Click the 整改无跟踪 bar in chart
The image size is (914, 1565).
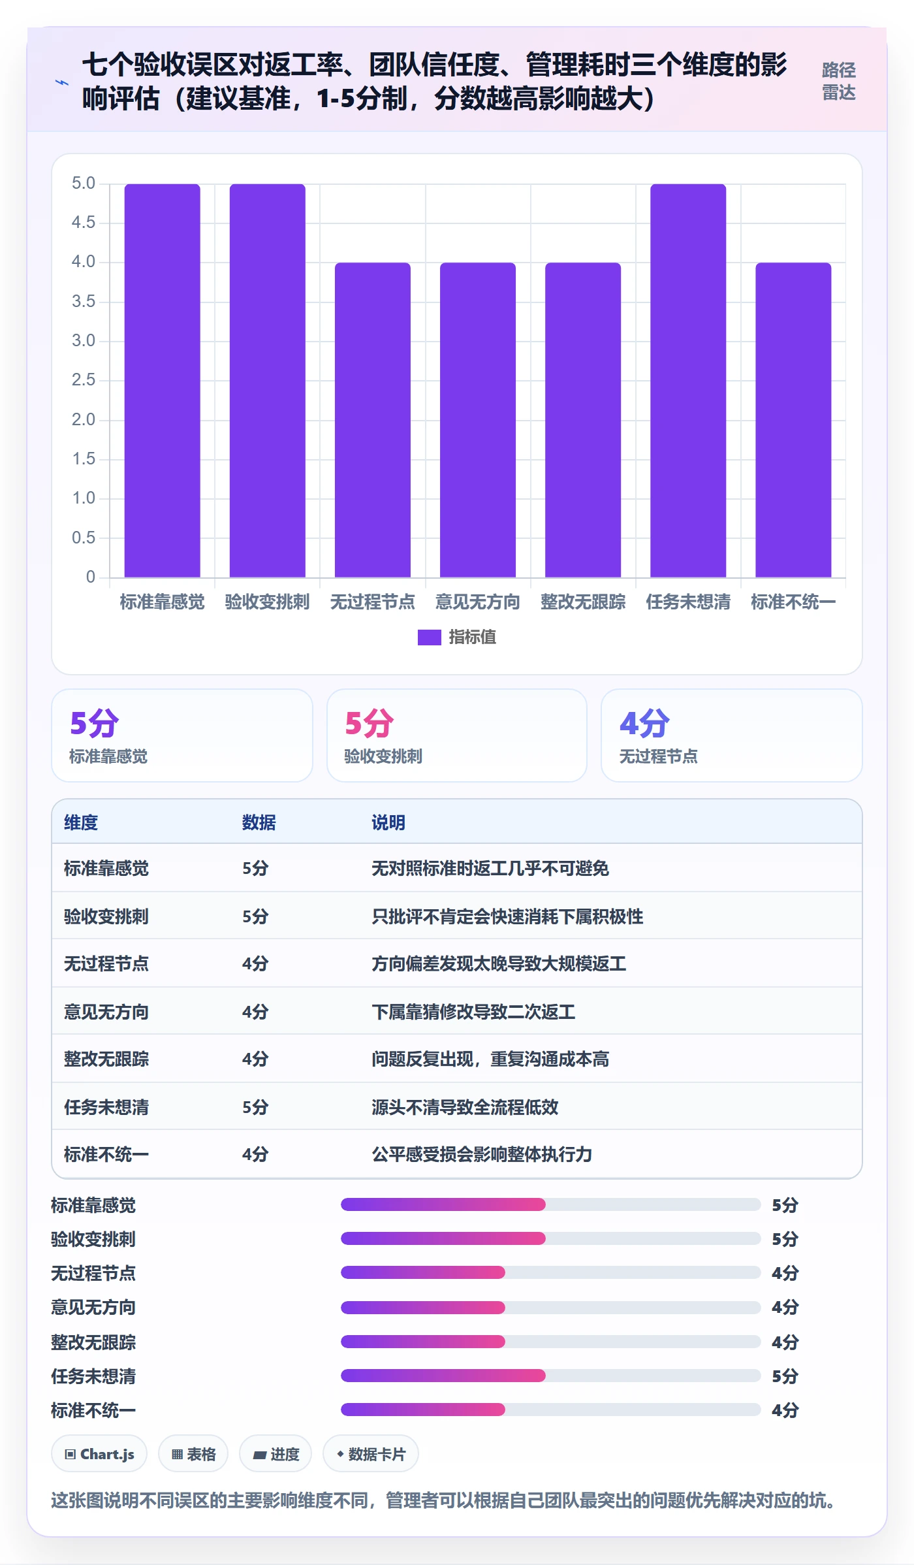coord(583,420)
